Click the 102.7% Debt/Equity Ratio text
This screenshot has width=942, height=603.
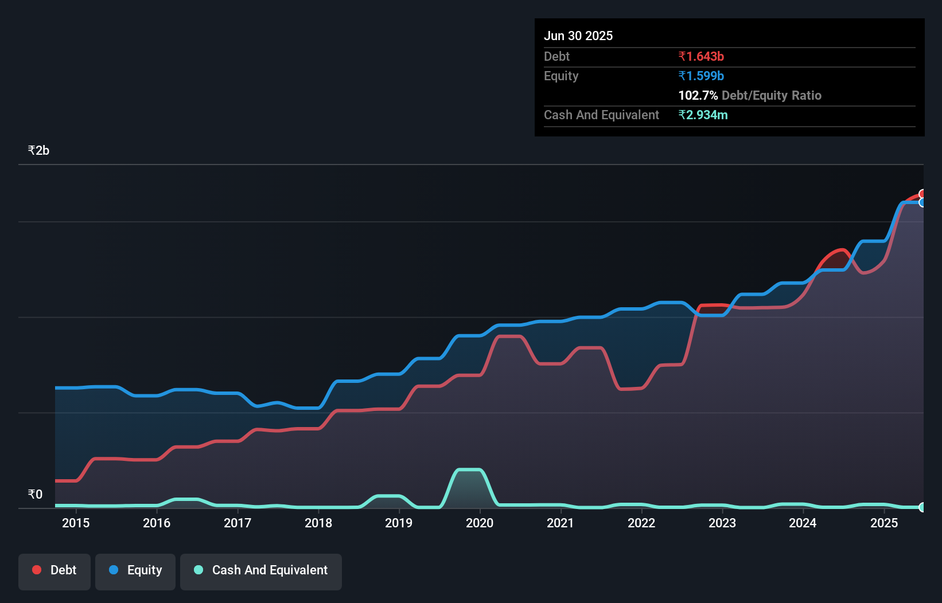tap(750, 95)
